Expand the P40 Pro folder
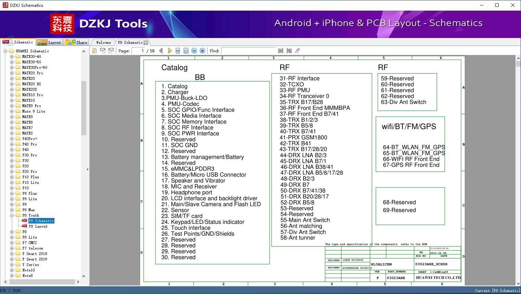Image resolution: width=521 pixels, height=294 pixels. click(x=12, y=144)
